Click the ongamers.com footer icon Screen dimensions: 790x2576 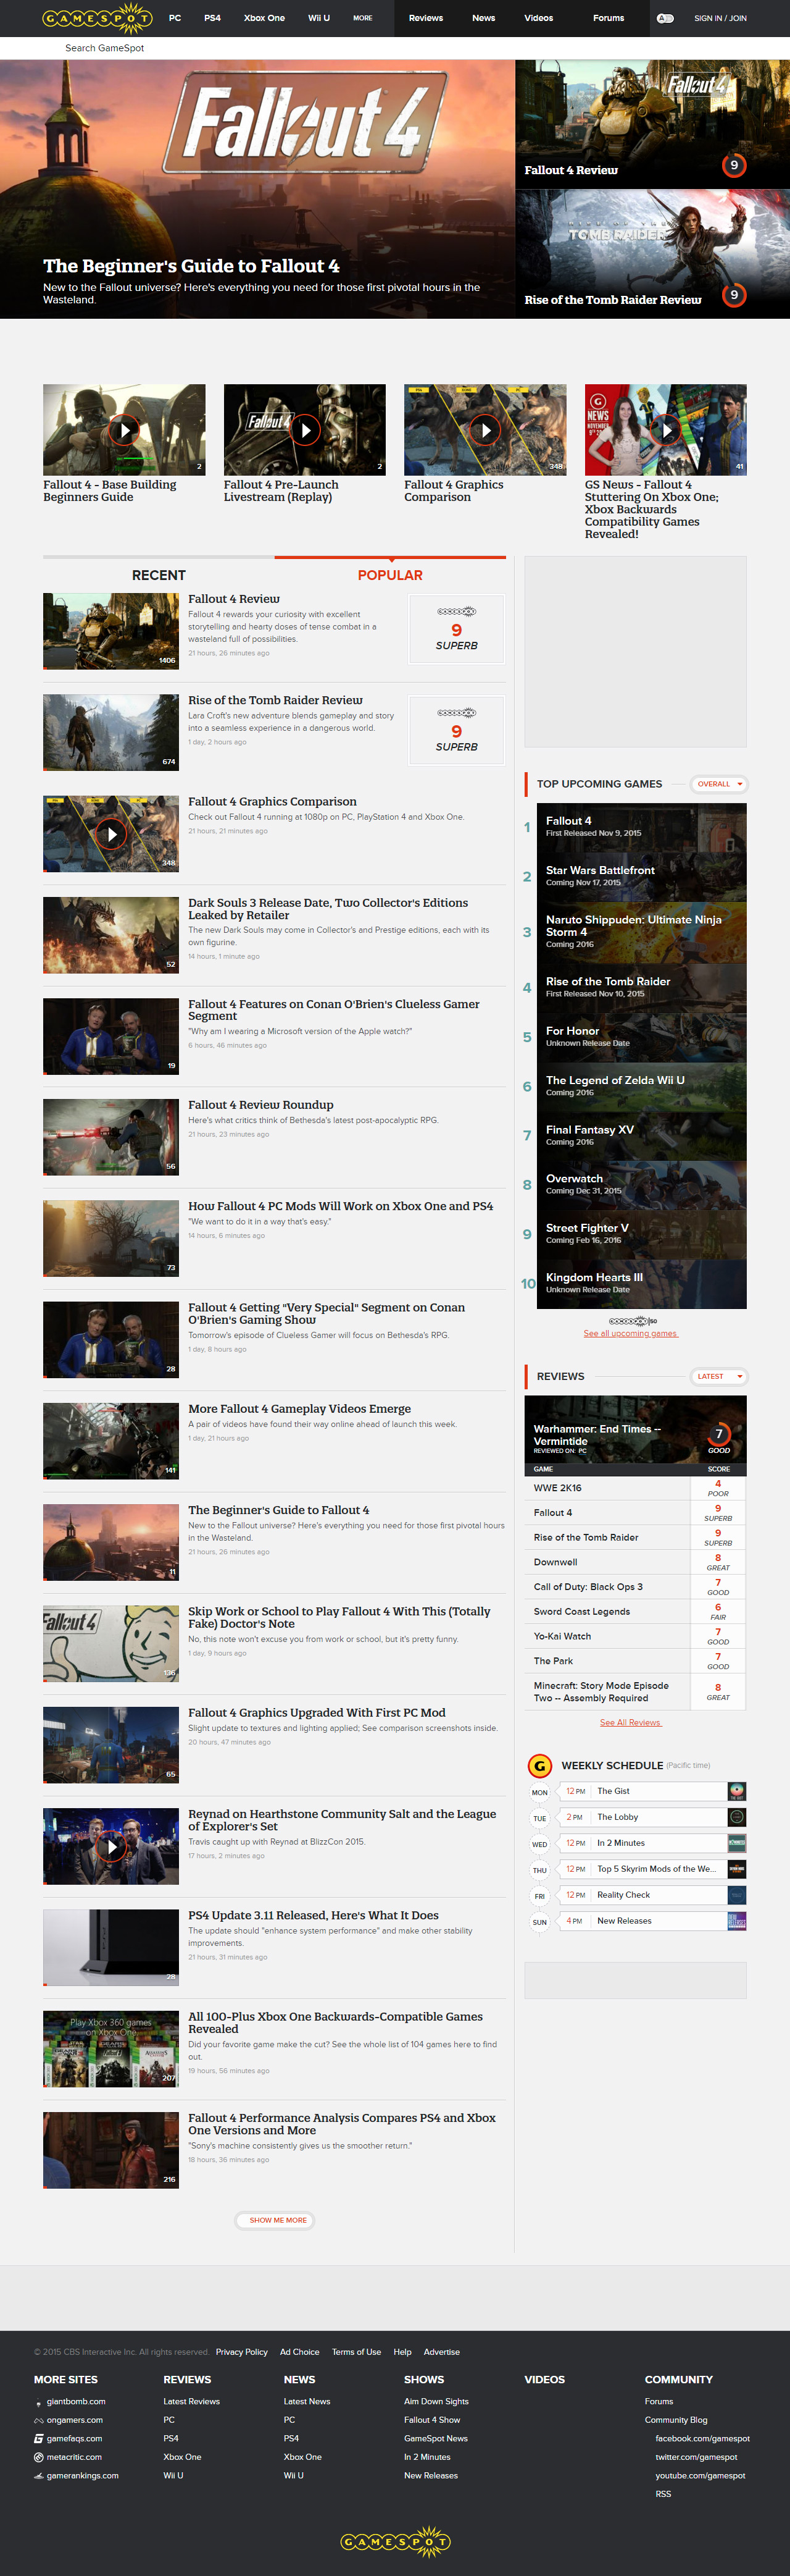[39, 2420]
